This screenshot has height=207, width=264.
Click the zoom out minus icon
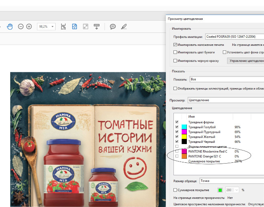point(21,26)
